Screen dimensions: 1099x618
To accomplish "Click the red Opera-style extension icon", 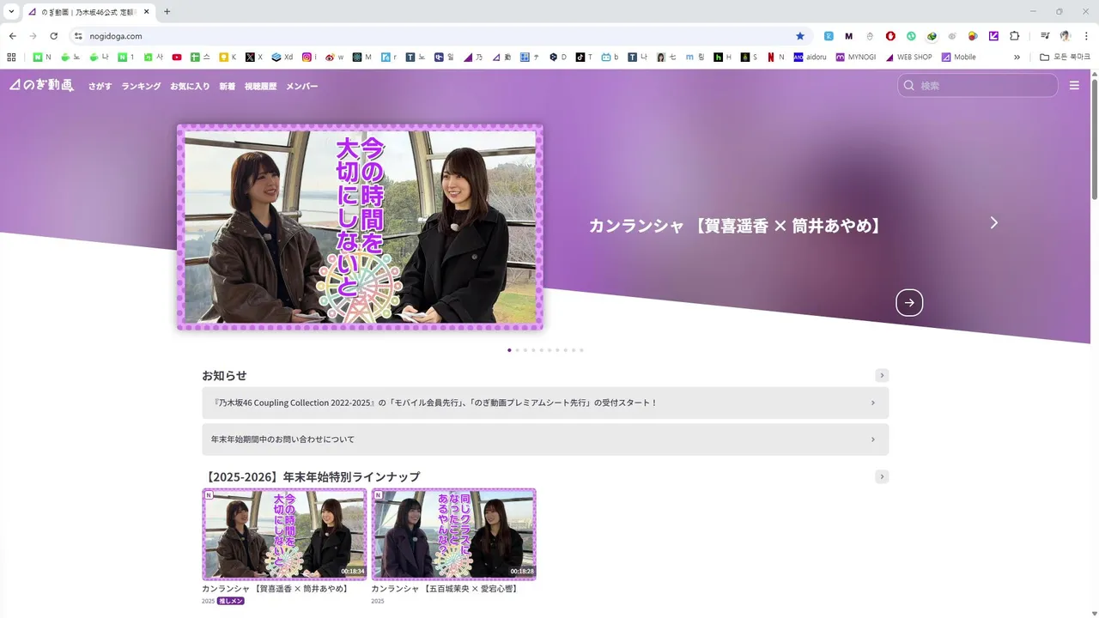I will tap(890, 36).
